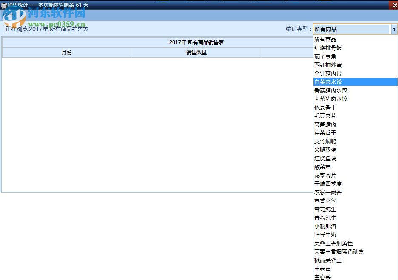This screenshot has width=398, height=280.
Task: Choose 莴笋腊肉 option
Action: click(355, 124)
